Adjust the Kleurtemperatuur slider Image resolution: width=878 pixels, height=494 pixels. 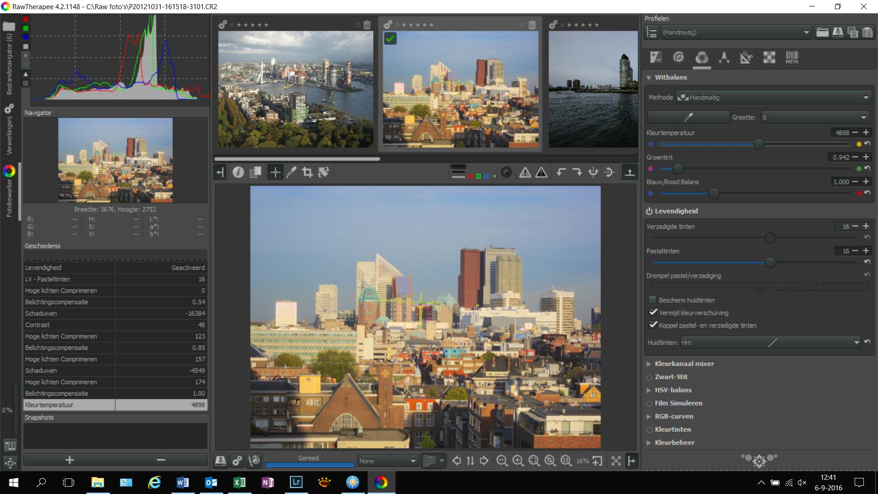[x=759, y=145]
